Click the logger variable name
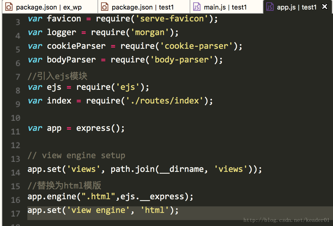333x226 pixels. [62, 32]
